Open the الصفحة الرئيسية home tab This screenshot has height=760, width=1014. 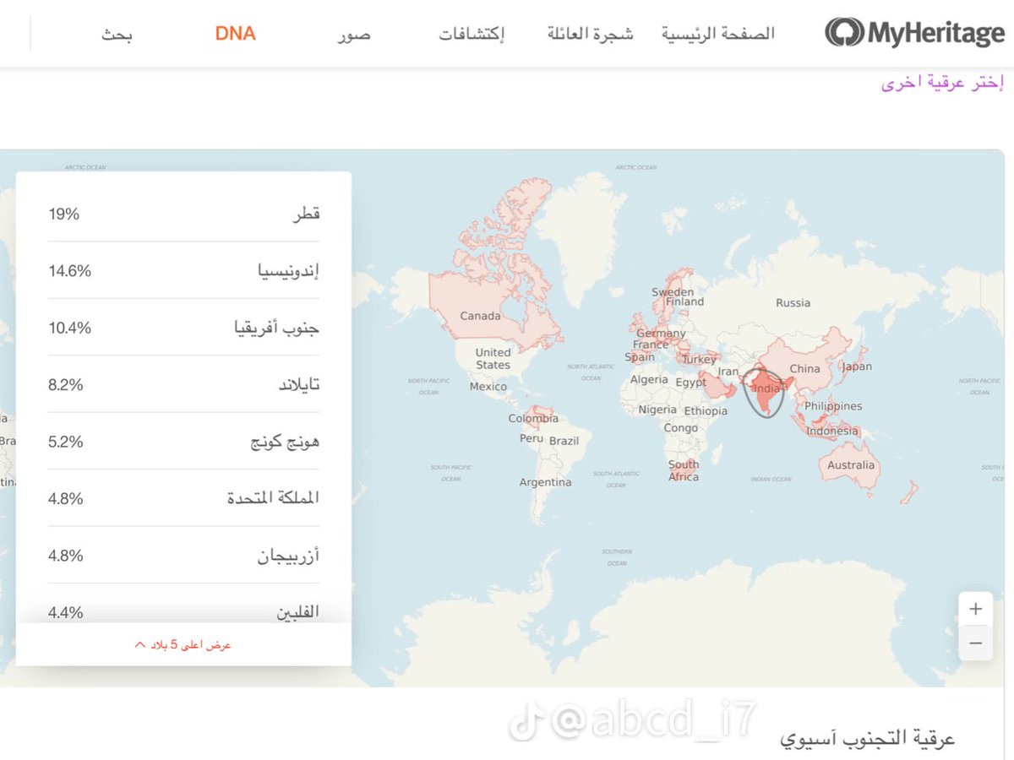(717, 34)
